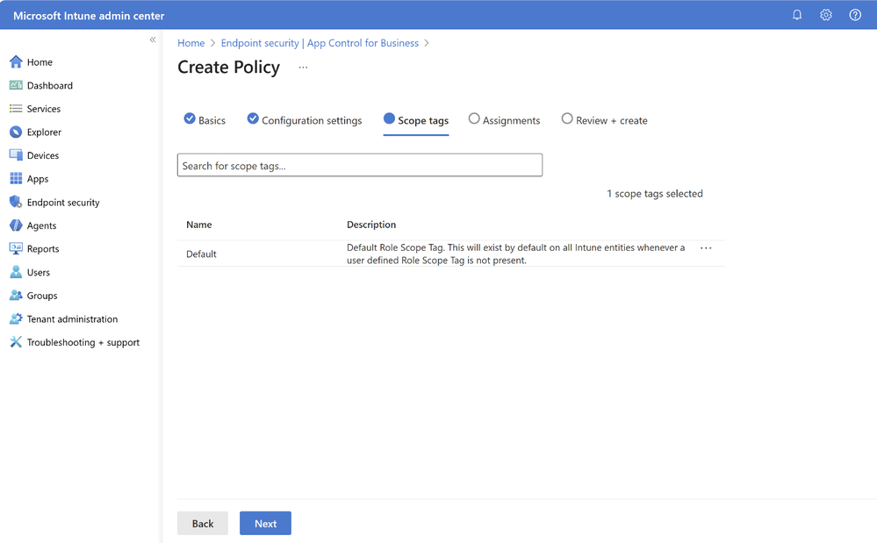This screenshot has height=543, width=877.
Task: Click the Basics completed step checkmark
Action: pyautogui.click(x=190, y=119)
